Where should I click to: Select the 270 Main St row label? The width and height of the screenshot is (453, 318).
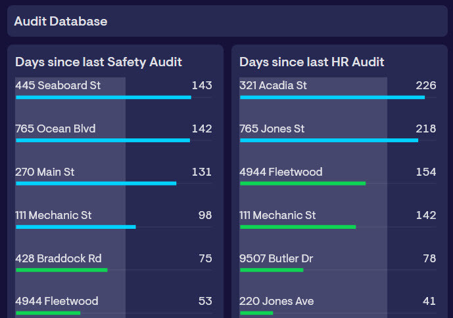[45, 172]
